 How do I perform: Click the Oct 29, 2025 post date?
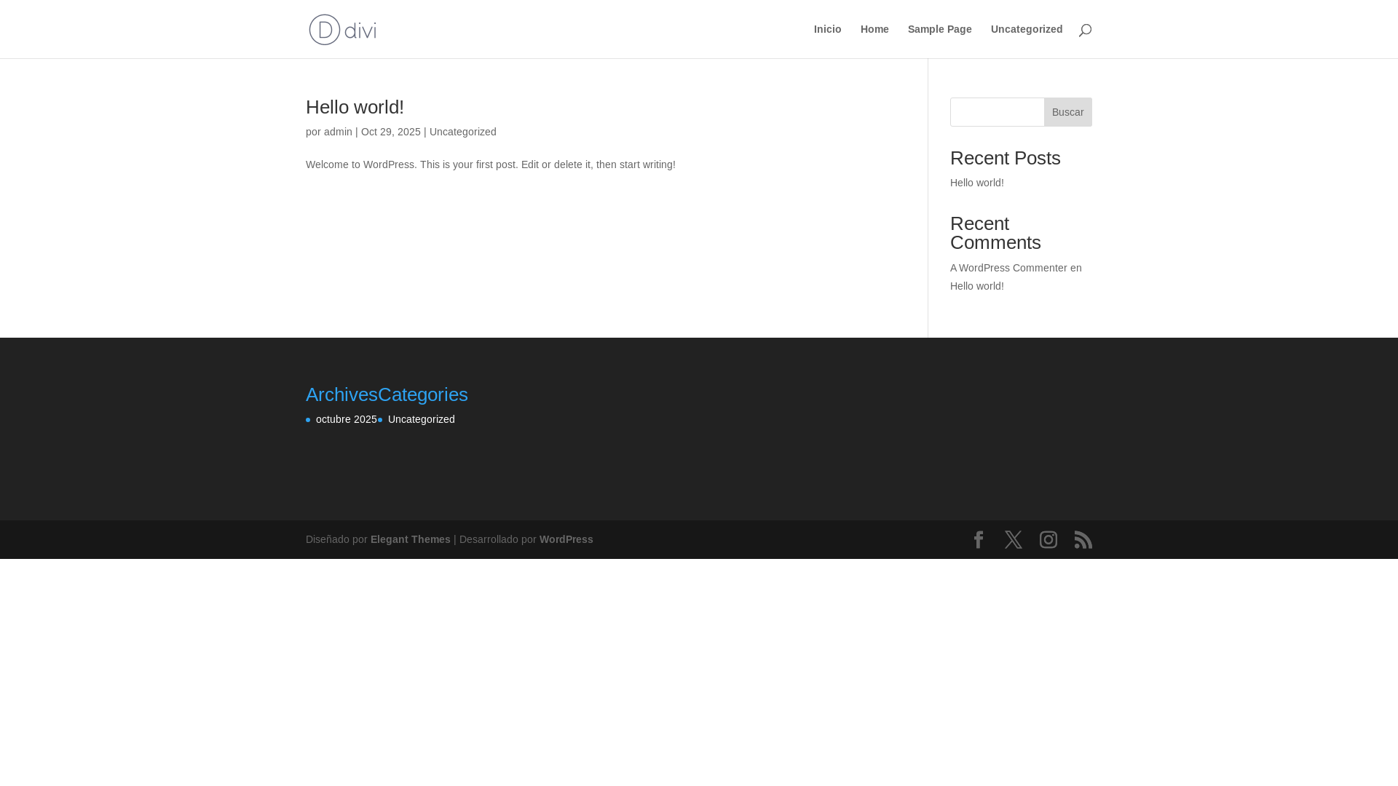(x=391, y=132)
